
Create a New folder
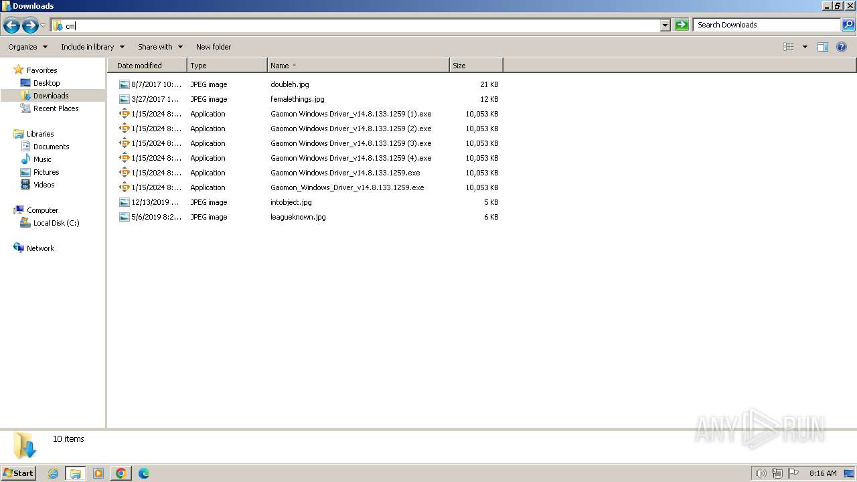click(214, 47)
